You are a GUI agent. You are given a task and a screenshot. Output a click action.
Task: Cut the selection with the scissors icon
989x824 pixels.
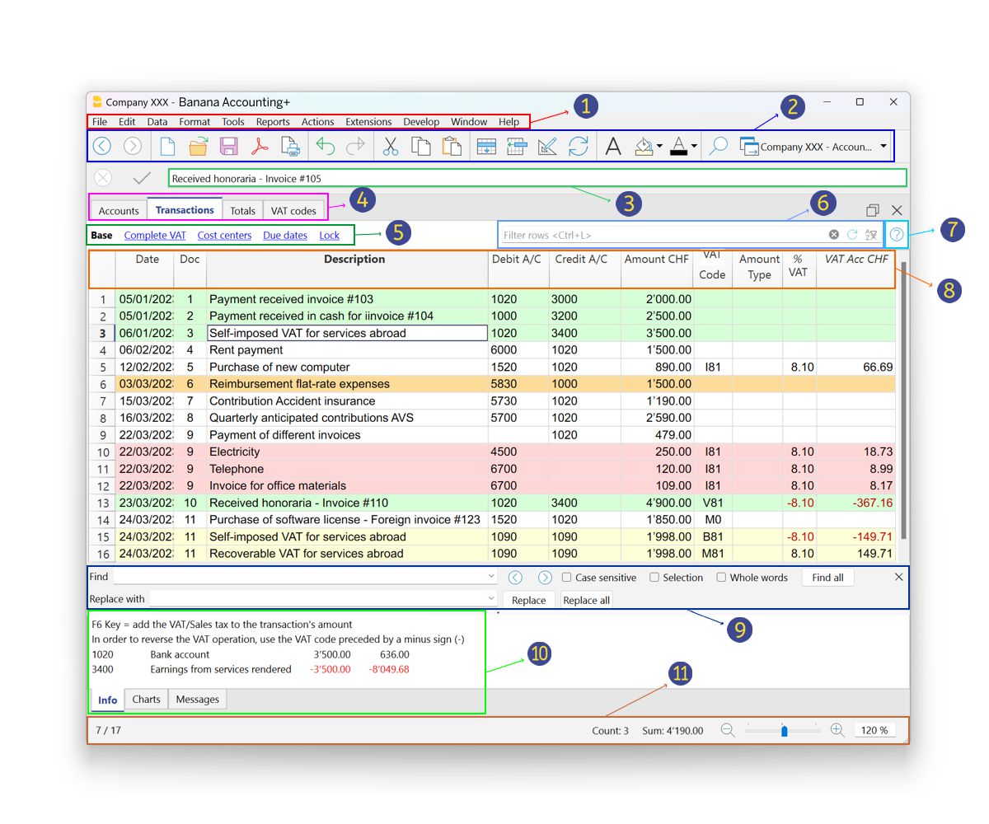[389, 146]
